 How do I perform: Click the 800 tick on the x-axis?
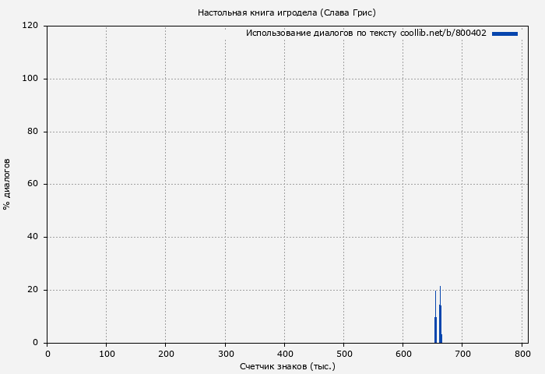click(x=521, y=354)
